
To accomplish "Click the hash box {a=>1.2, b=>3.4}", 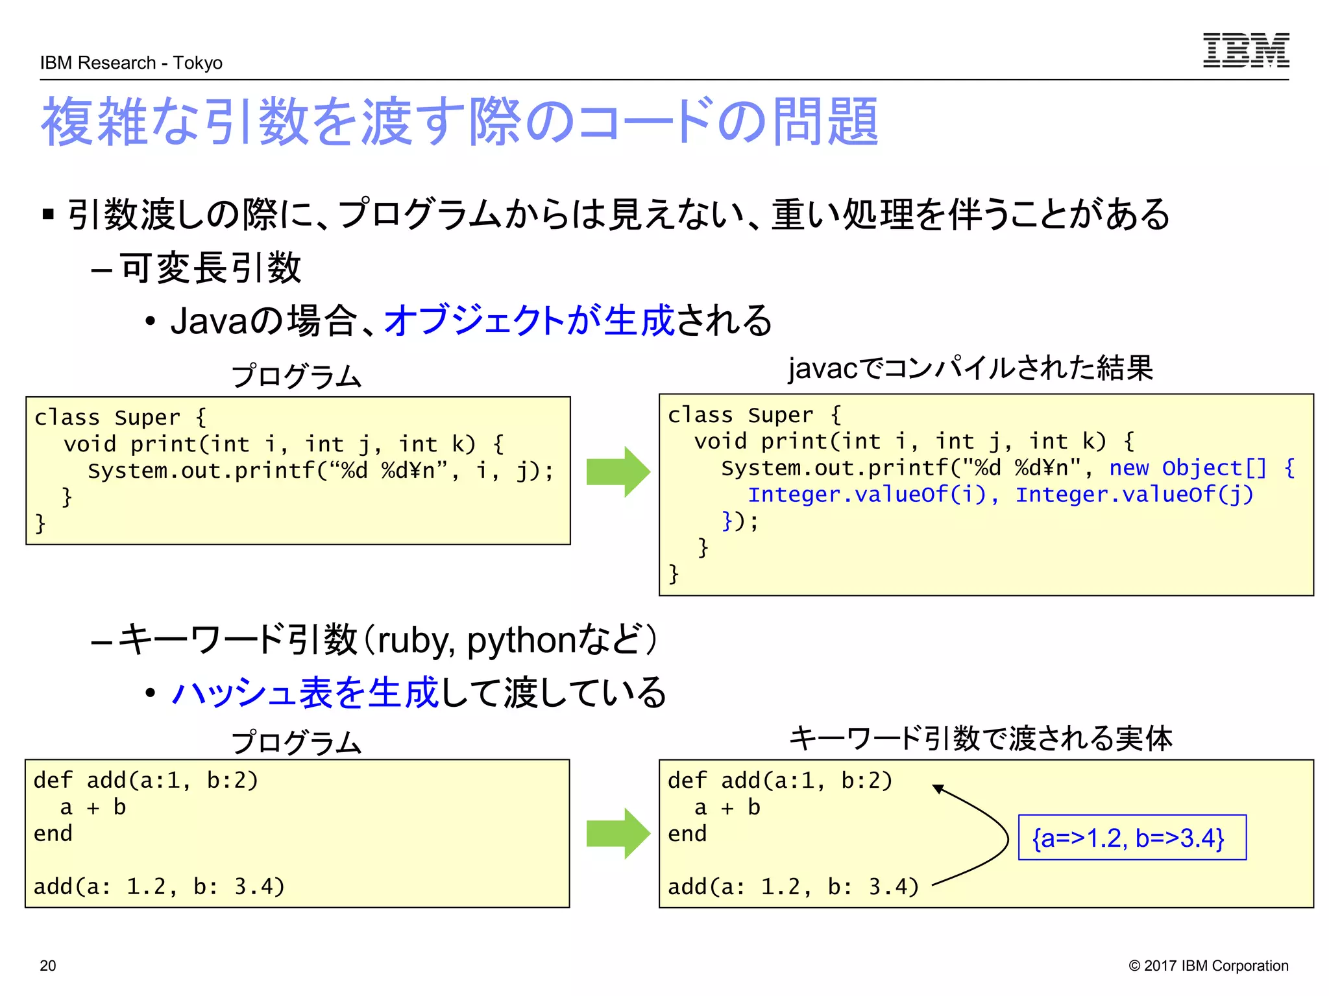I will [1132, 837].
